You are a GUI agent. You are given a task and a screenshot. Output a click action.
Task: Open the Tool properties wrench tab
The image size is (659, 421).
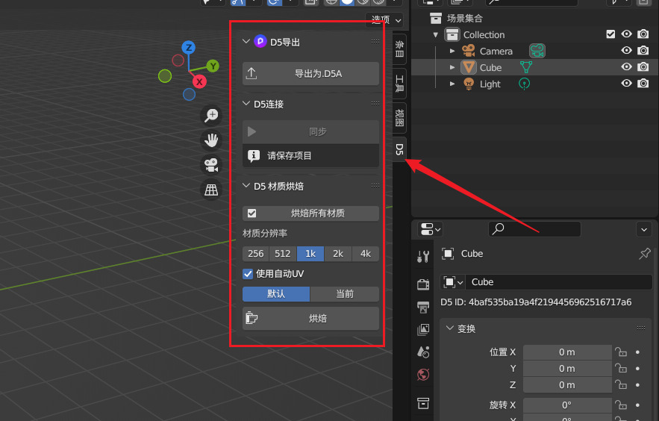(423, 256)
